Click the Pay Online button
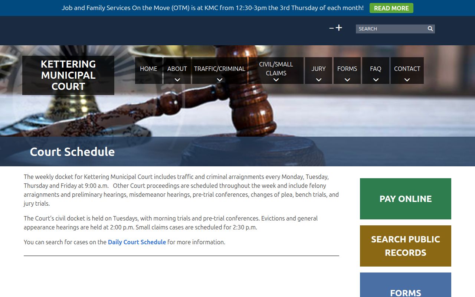This screenshot has width=475, height=297. 406,199
